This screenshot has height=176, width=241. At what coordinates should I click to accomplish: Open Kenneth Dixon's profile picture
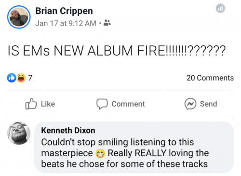[19, 133]
